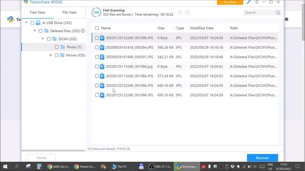Check the A: USB Drive (332) checkbox
Image resolution: width=305 pixels, height=171 pixels.
[32, 23]
